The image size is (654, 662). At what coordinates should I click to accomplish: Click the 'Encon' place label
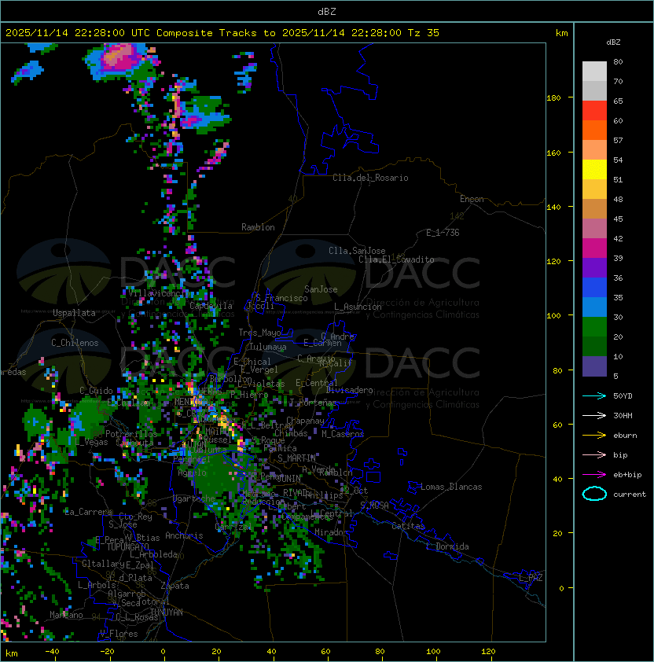(472, 199)
